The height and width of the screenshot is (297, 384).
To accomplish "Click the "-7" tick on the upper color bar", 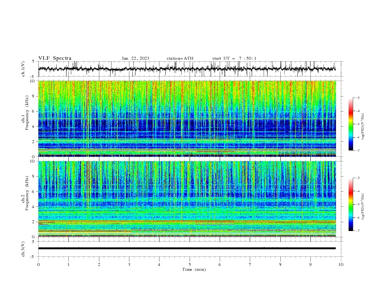I will point(358,150).
